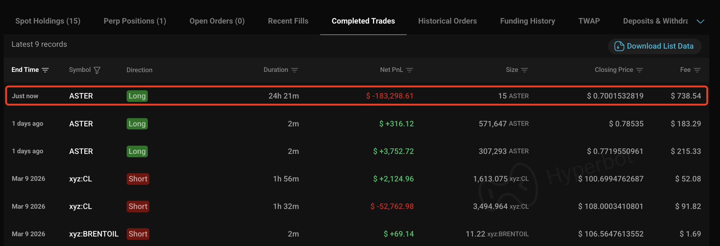Click the Net PnL sort icon
Viewport: 720px width, 246px height.
(409, 70)
